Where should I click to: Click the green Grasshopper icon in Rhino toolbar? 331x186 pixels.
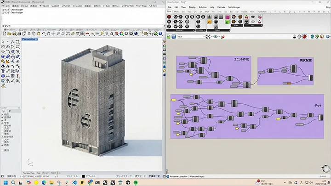[x=155, y=34]
